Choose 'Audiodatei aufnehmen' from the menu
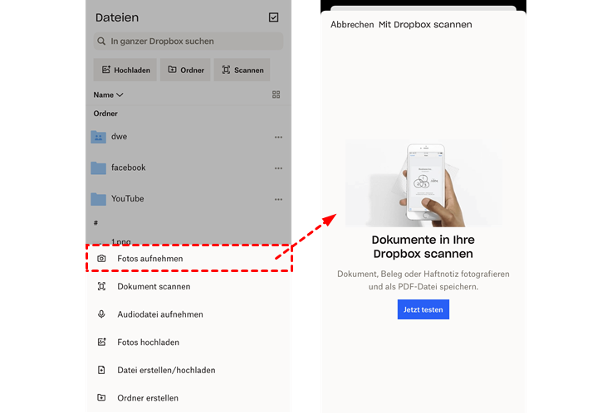Image resolution: width=602 pixels, height=413 pixels. pos(188,314)
